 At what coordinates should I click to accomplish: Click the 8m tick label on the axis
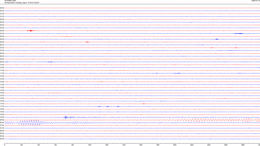click(x=73, y=145)
